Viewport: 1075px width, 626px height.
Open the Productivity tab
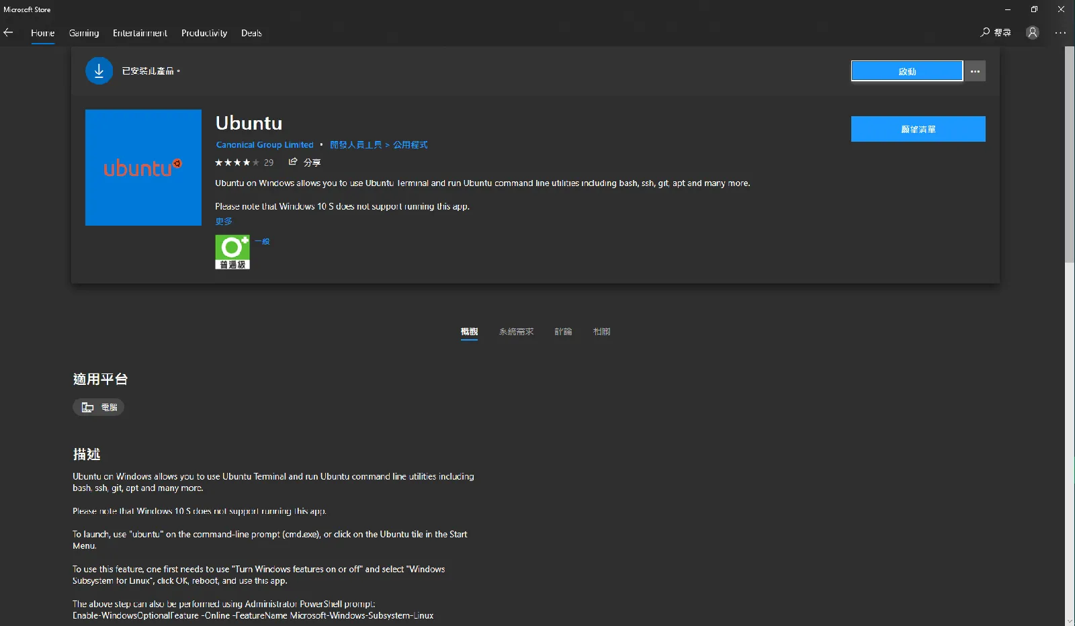[204, 33]
